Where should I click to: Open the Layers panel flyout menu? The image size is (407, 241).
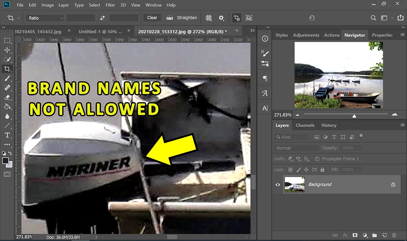[x=403, y=125]
